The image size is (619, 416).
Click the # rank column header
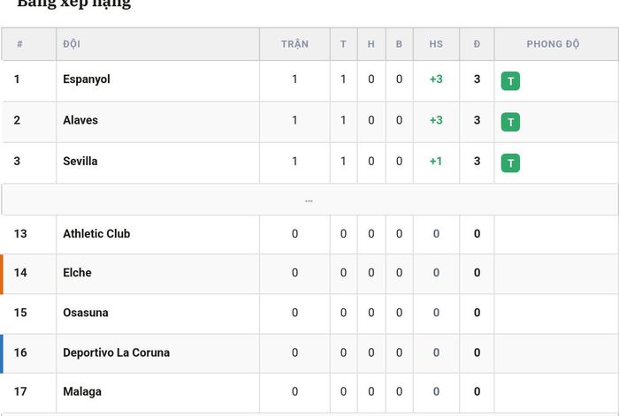(19, 44)
